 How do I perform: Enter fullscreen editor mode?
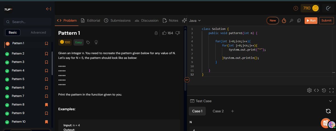coord(332,90)
